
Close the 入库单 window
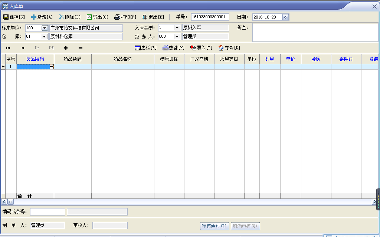(x=374, y=7)
